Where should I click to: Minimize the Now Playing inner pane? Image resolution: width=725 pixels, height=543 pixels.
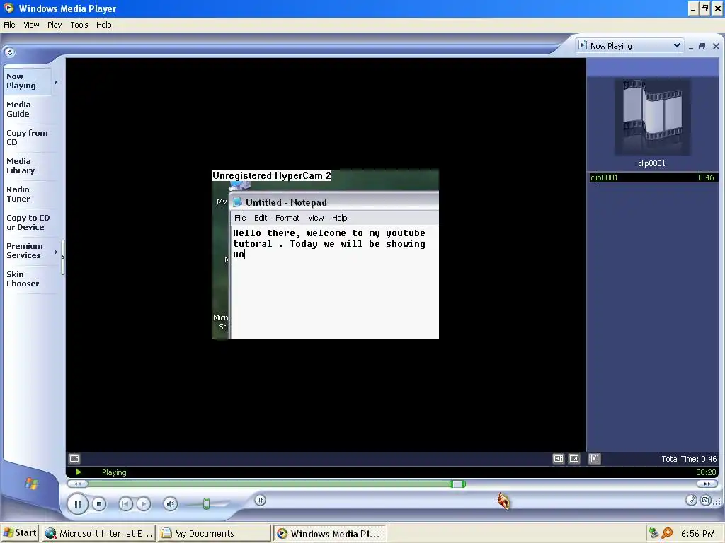click(x=691, y=46)
